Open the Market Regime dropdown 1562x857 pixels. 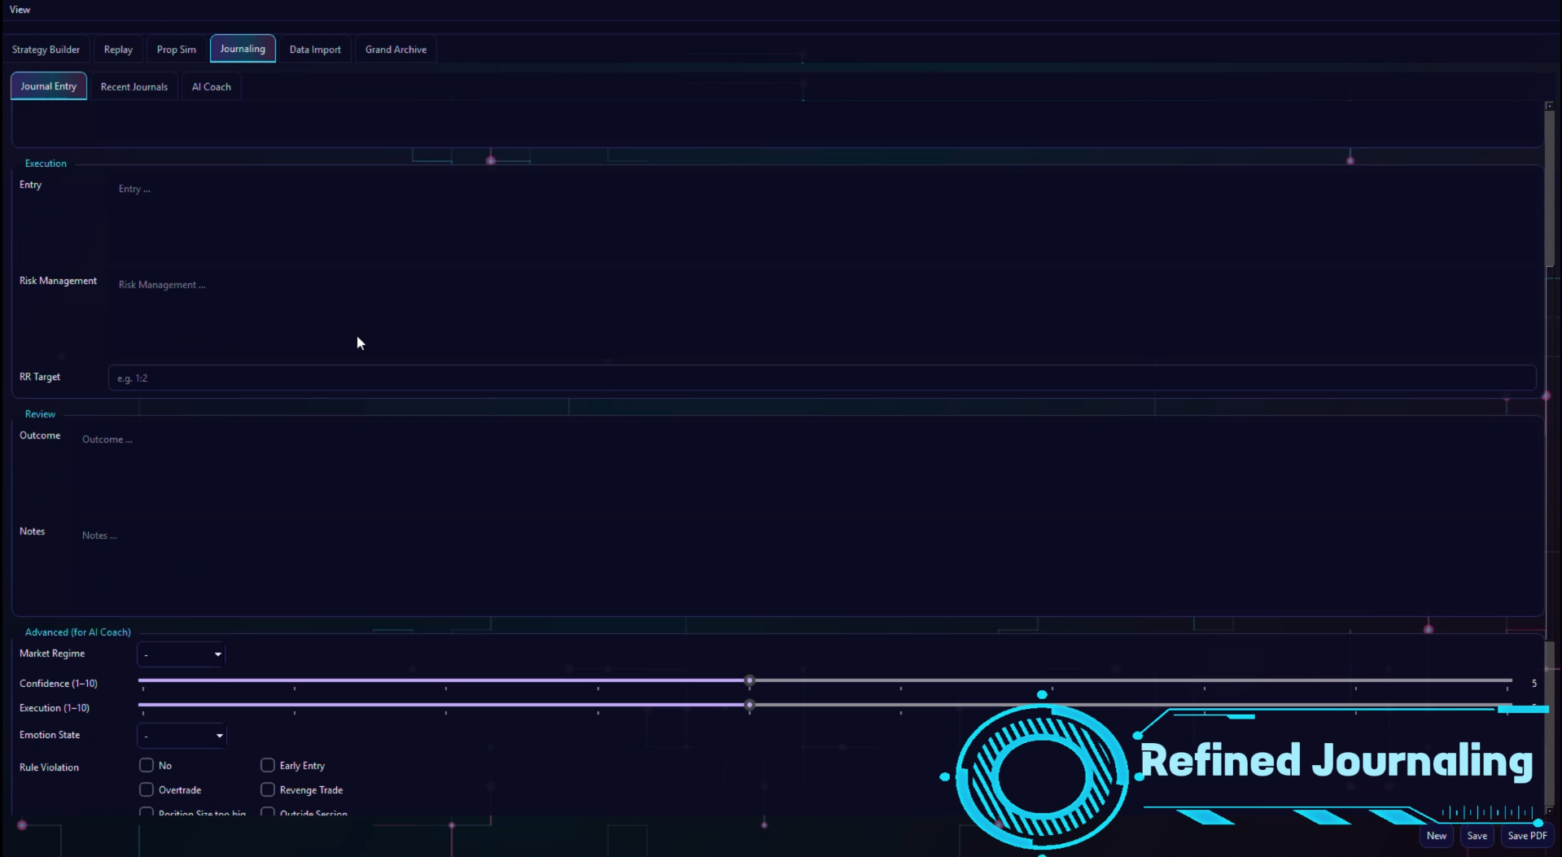click(x=182, y=654)
